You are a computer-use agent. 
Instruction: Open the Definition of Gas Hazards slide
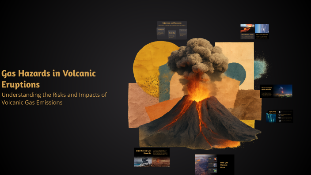(152, 157)
